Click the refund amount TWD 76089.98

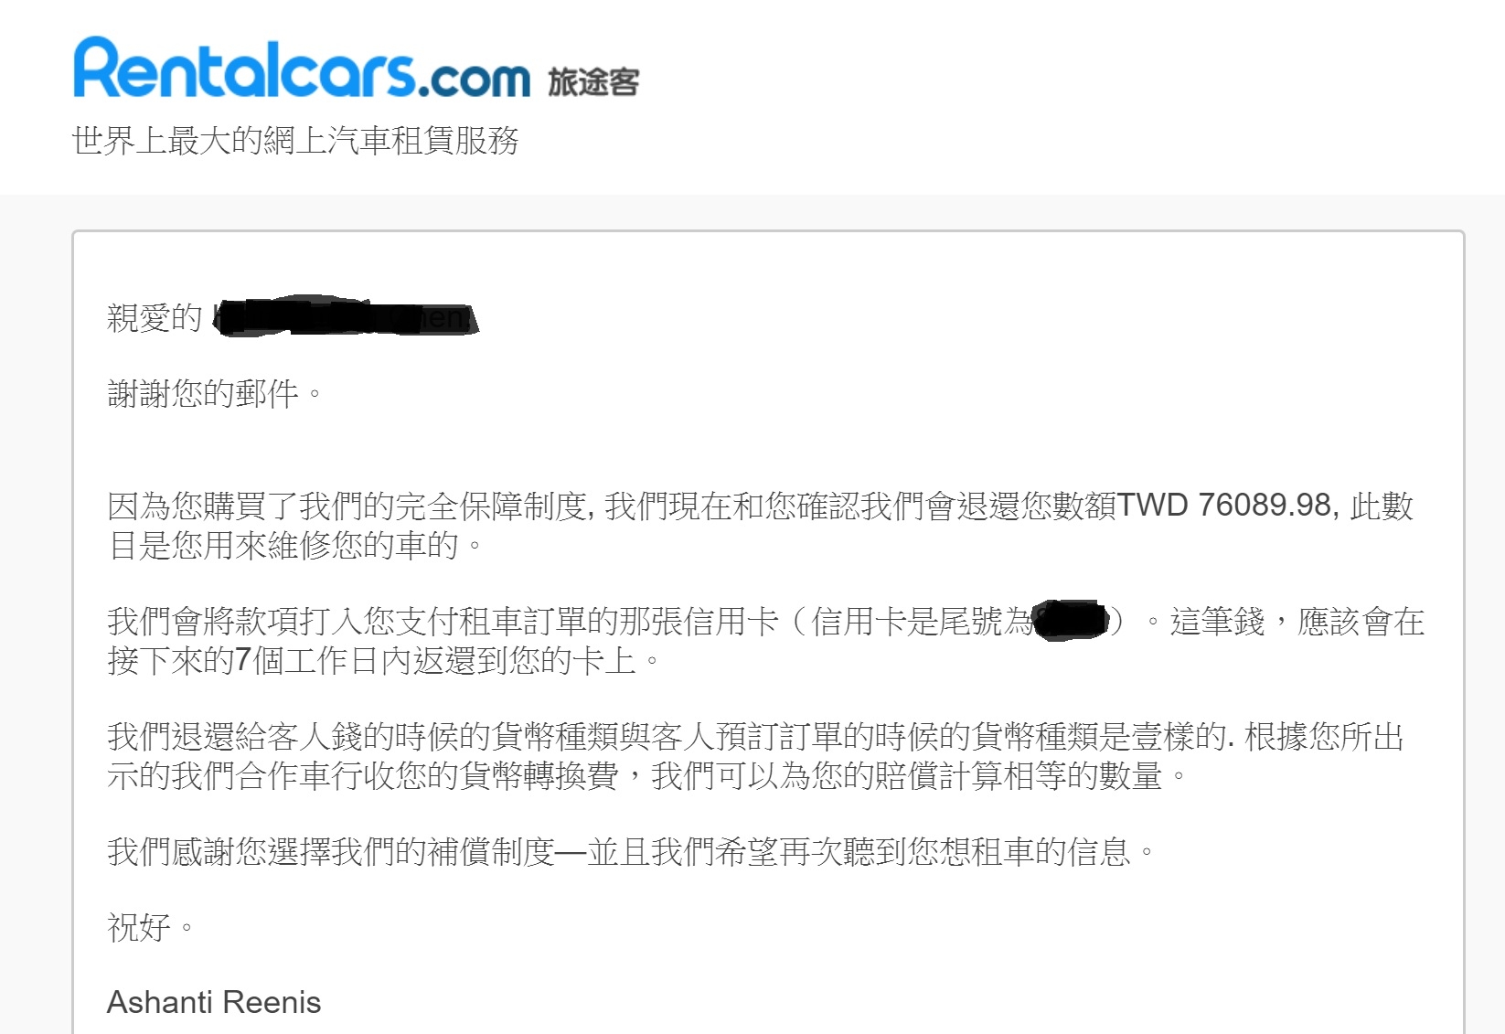(x=1224, y=505)
